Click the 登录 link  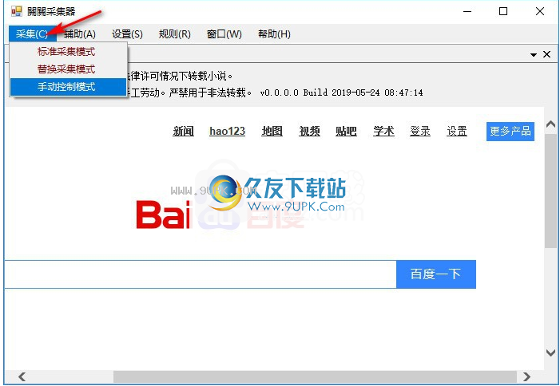click(420, 131)
